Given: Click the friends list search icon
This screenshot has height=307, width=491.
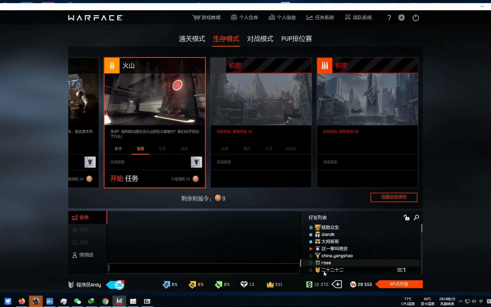Looking at the screenshot, I should [416, 217].
